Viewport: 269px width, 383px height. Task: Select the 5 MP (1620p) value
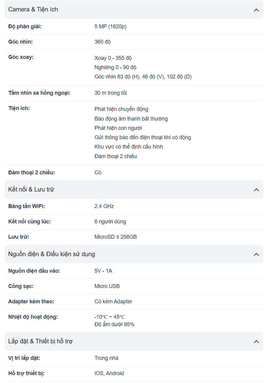coord(110,26)
